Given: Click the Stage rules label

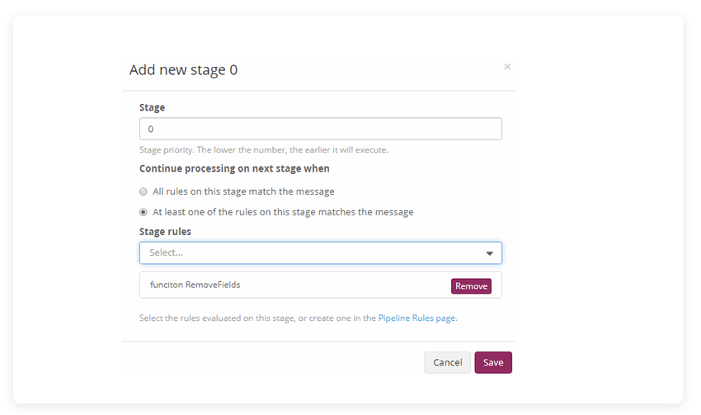Looking at the screenshot, I should [x=165, y=232].
